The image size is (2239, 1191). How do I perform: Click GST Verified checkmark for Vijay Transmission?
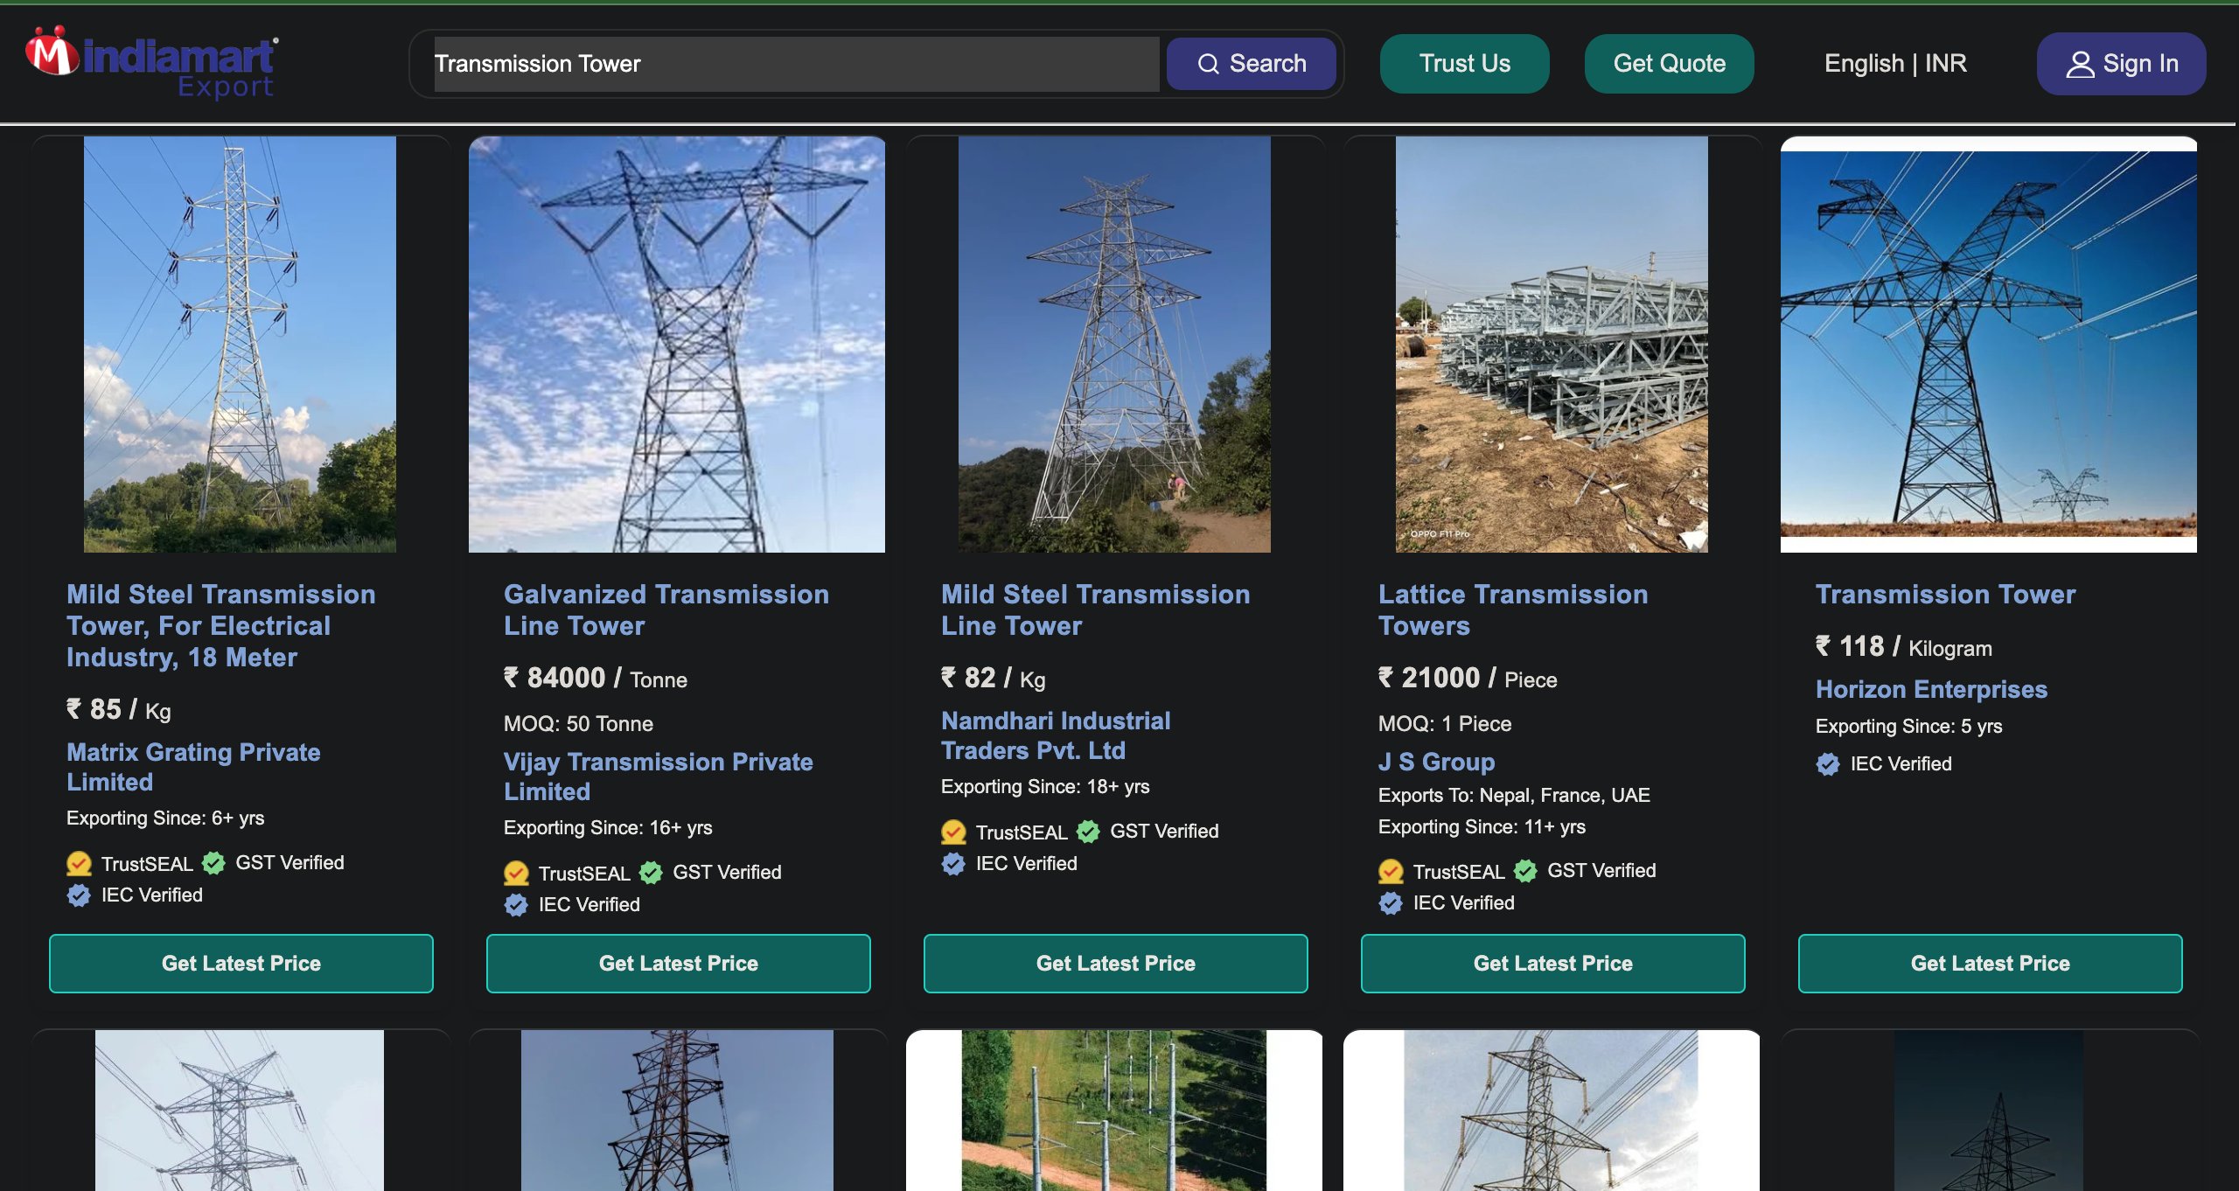tap(651, 873)
